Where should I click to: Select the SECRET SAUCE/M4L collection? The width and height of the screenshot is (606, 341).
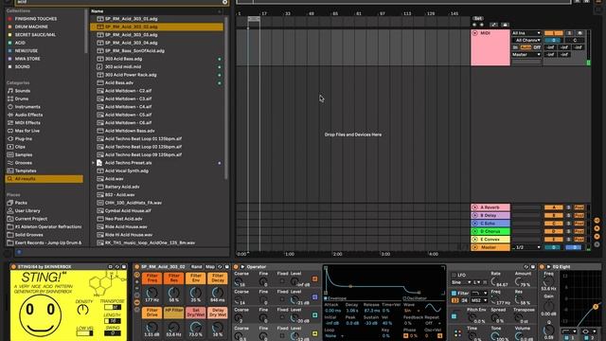pos(35,35)
